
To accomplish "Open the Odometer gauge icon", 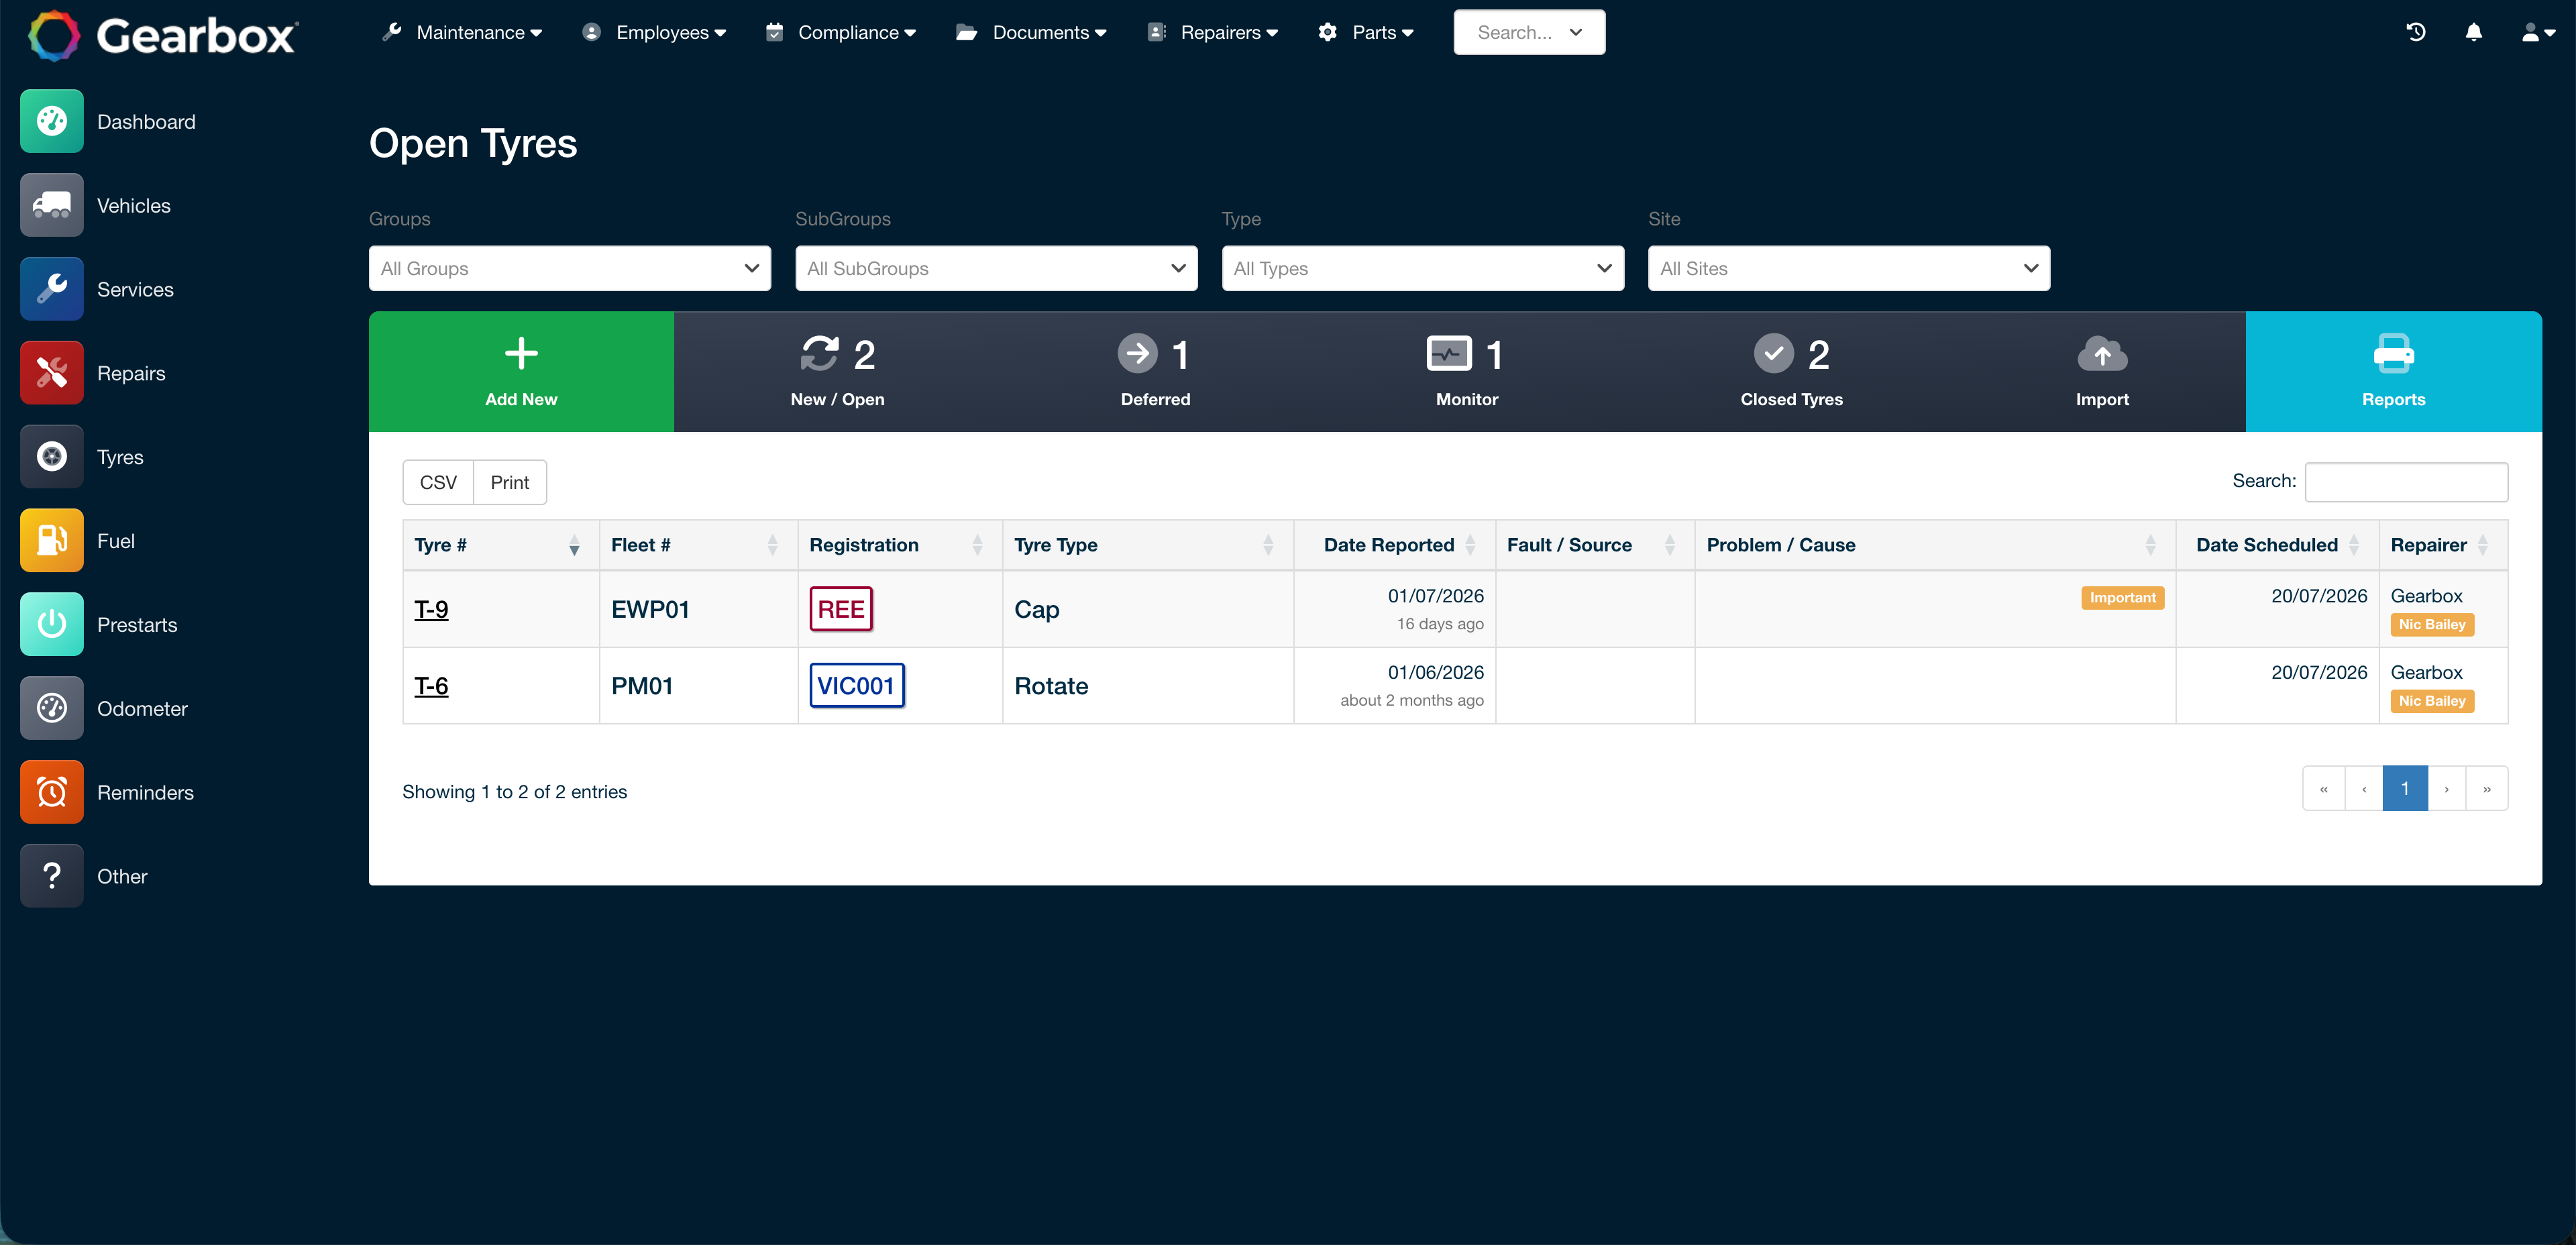I will coord(52,708).
